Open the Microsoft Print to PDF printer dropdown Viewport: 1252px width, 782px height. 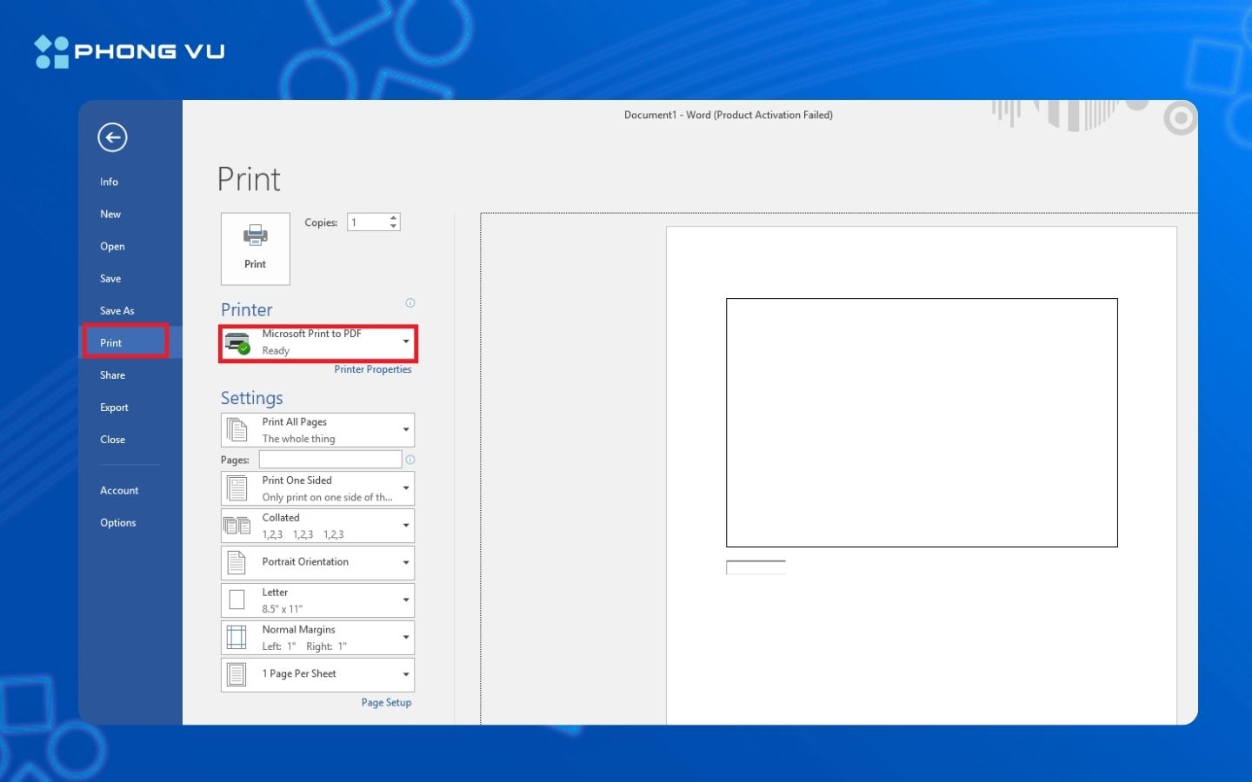click(405, 341)
